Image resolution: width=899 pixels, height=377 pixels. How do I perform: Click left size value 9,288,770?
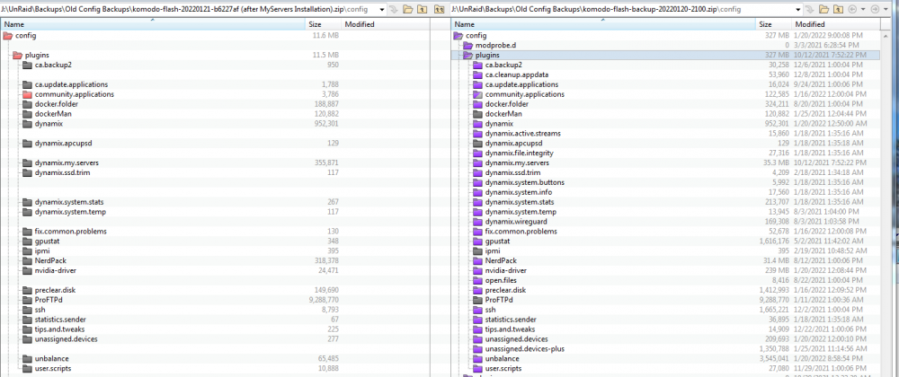tap(324, 300)
